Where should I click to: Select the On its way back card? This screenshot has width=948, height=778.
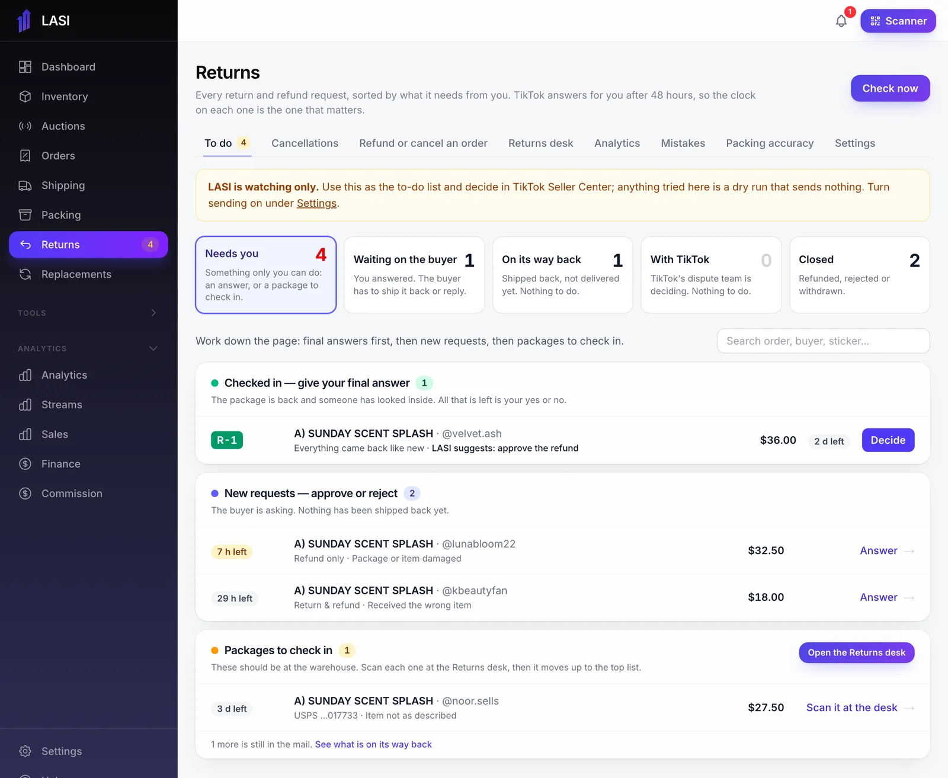(x=562, y=275)
